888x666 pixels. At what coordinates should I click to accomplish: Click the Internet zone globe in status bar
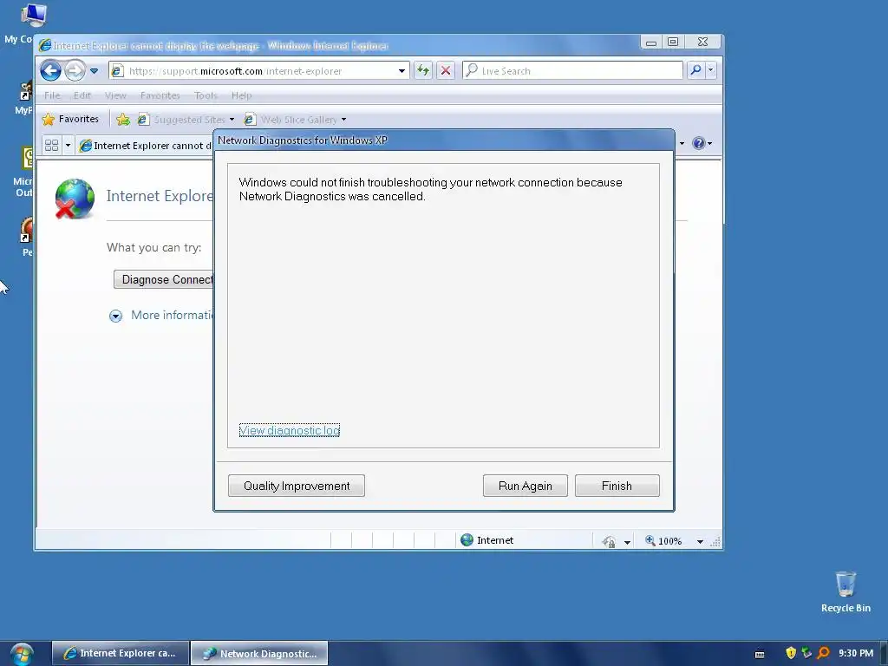coord(467,540)
